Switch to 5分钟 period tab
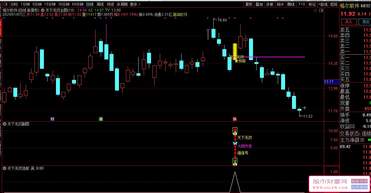This screenshot has height=193, width=371. pyautogui.click(x=37, y=4)
